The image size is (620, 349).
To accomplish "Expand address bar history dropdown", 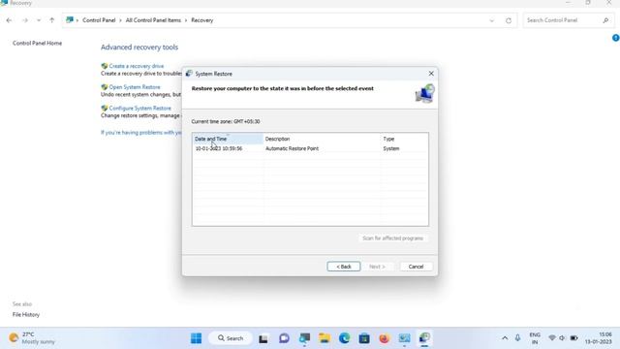I will pos(491,20).
